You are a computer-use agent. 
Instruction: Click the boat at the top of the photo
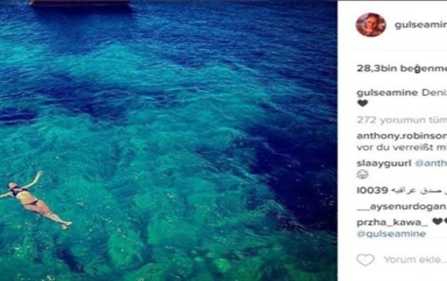pos(80,3)
